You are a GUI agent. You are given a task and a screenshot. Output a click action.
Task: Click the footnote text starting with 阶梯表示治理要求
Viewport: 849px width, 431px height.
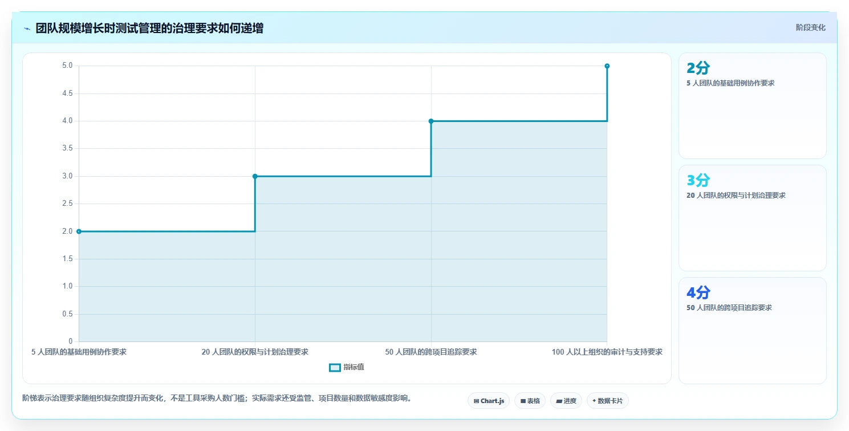point(217,398)
